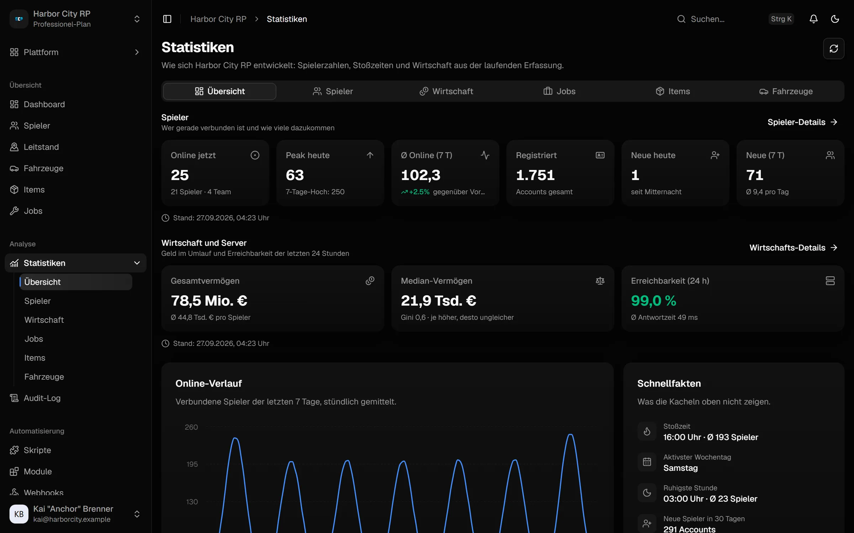Select Items under Statistiken submenu
Viewport: 854px width, 533px height.
coord(76,357)
